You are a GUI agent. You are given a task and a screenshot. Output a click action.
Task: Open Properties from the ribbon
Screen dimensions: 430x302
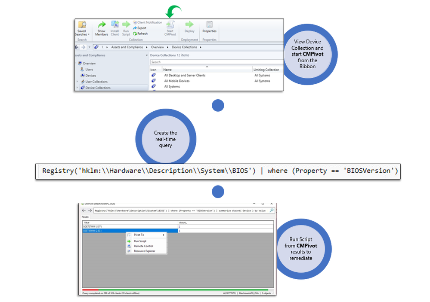(209, 27)
